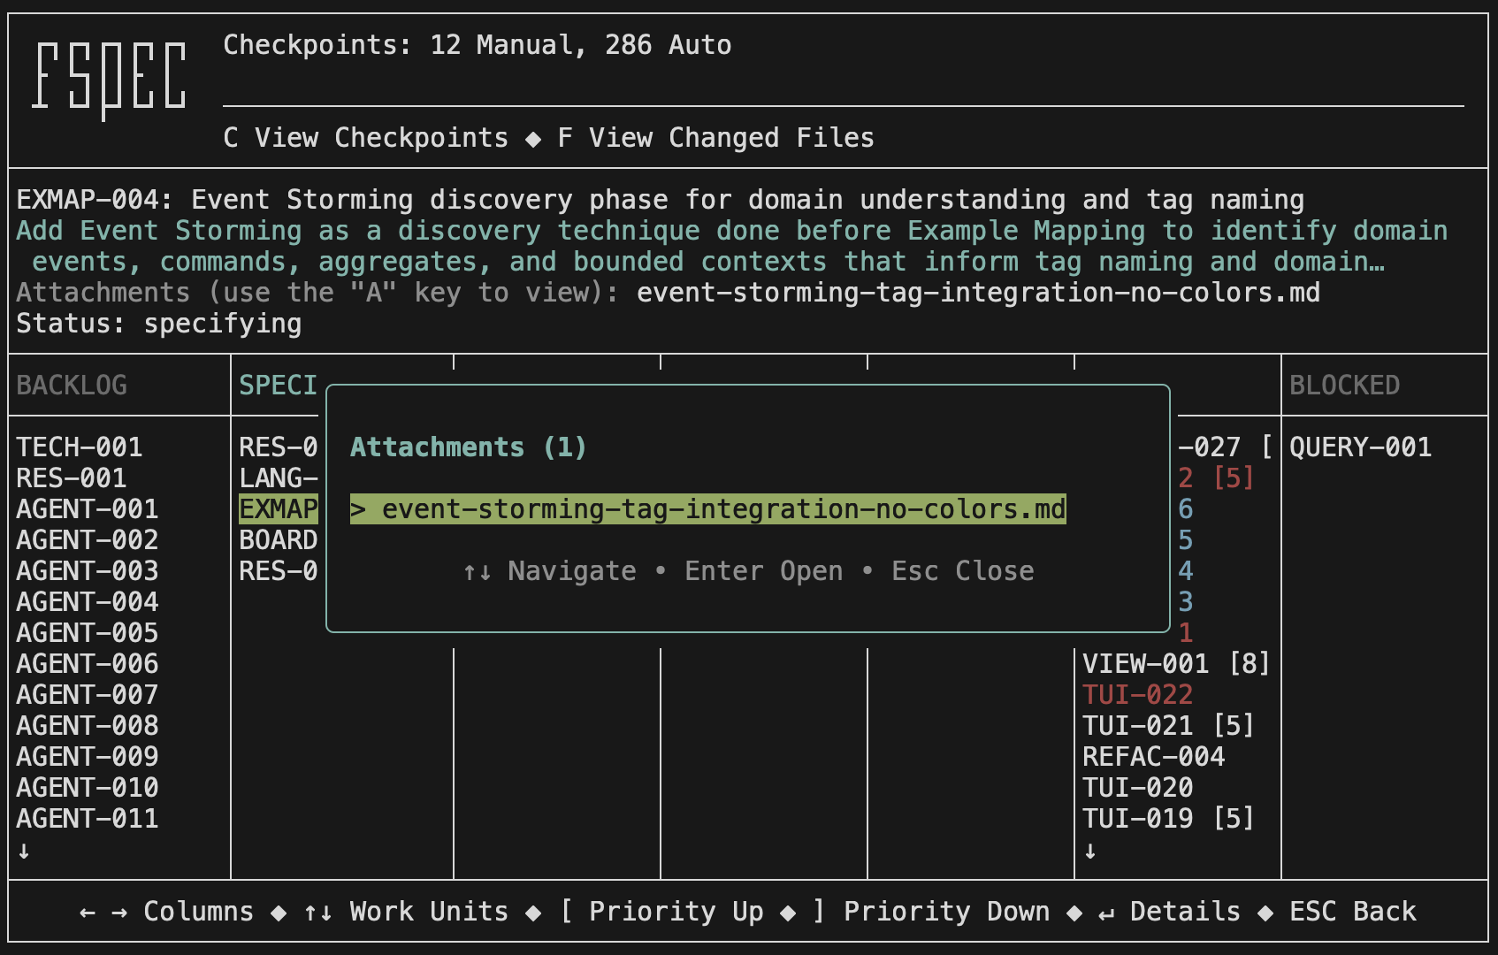
Task: Select AGENT-002 work unit
Action: [88, 540]
